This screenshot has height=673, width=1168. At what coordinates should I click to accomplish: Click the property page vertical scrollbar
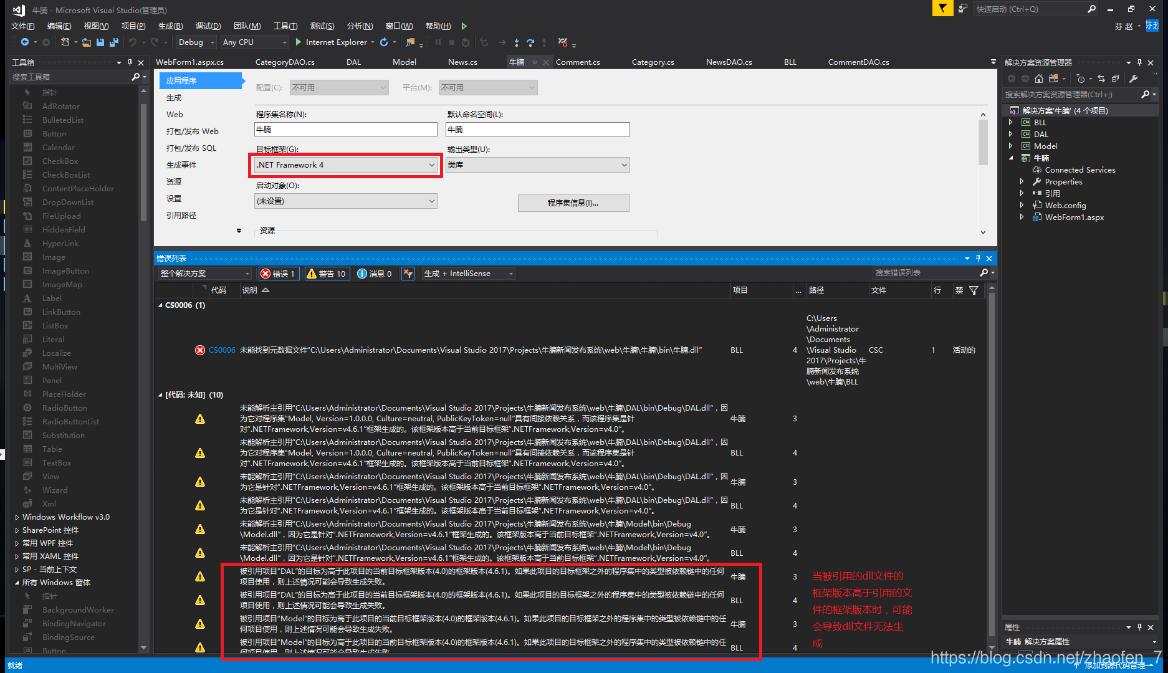(x=983, y=143)
